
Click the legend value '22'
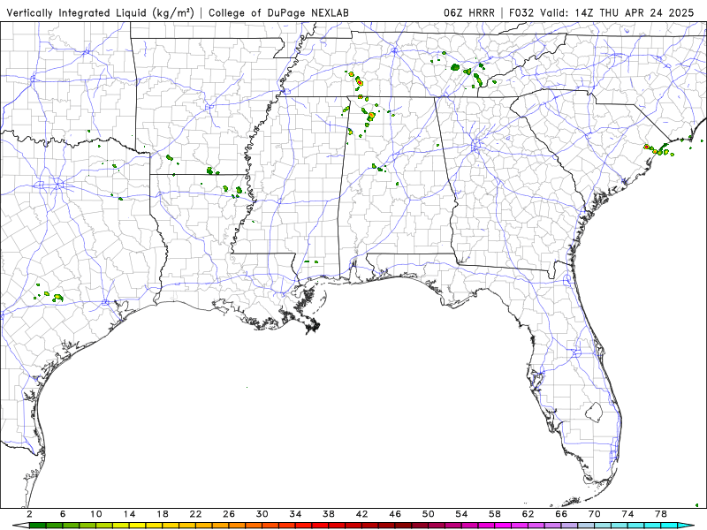point(195,514)
